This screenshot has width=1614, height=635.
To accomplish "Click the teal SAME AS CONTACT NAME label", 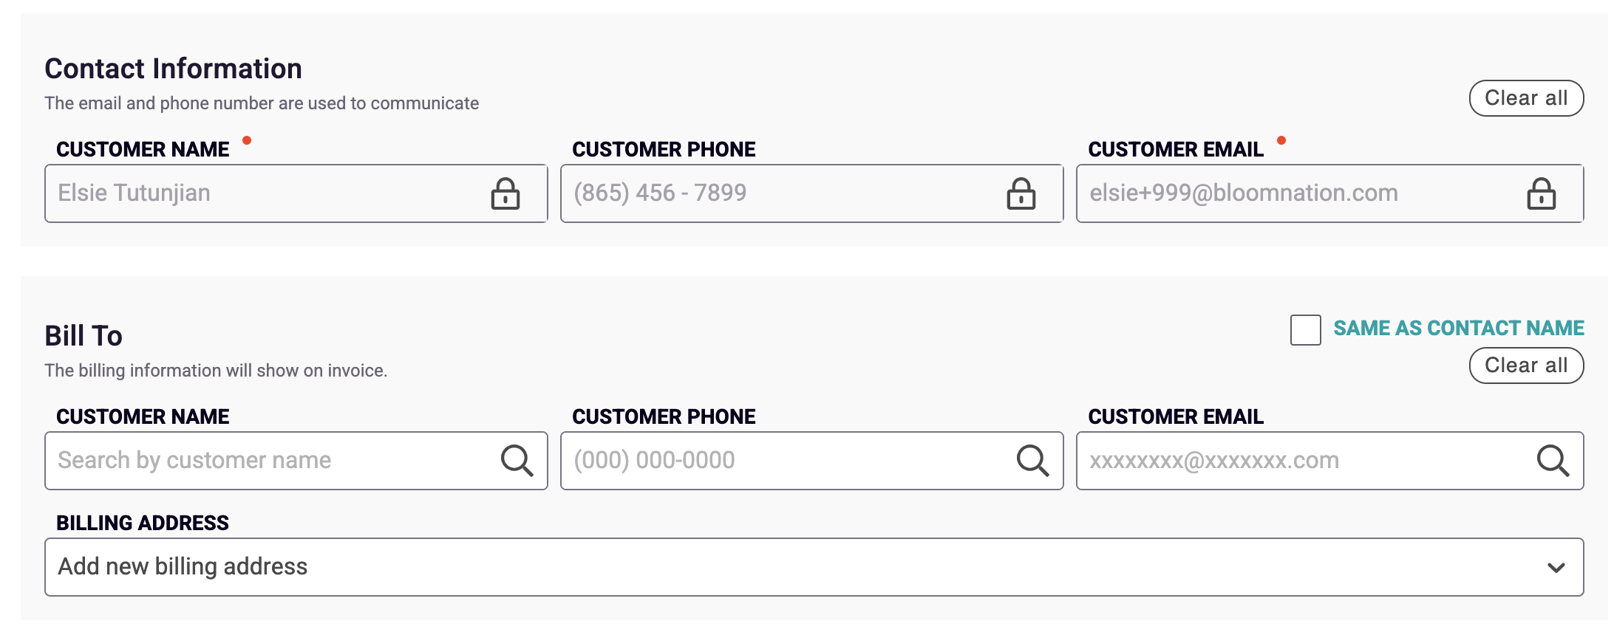I will [1459, 328].
